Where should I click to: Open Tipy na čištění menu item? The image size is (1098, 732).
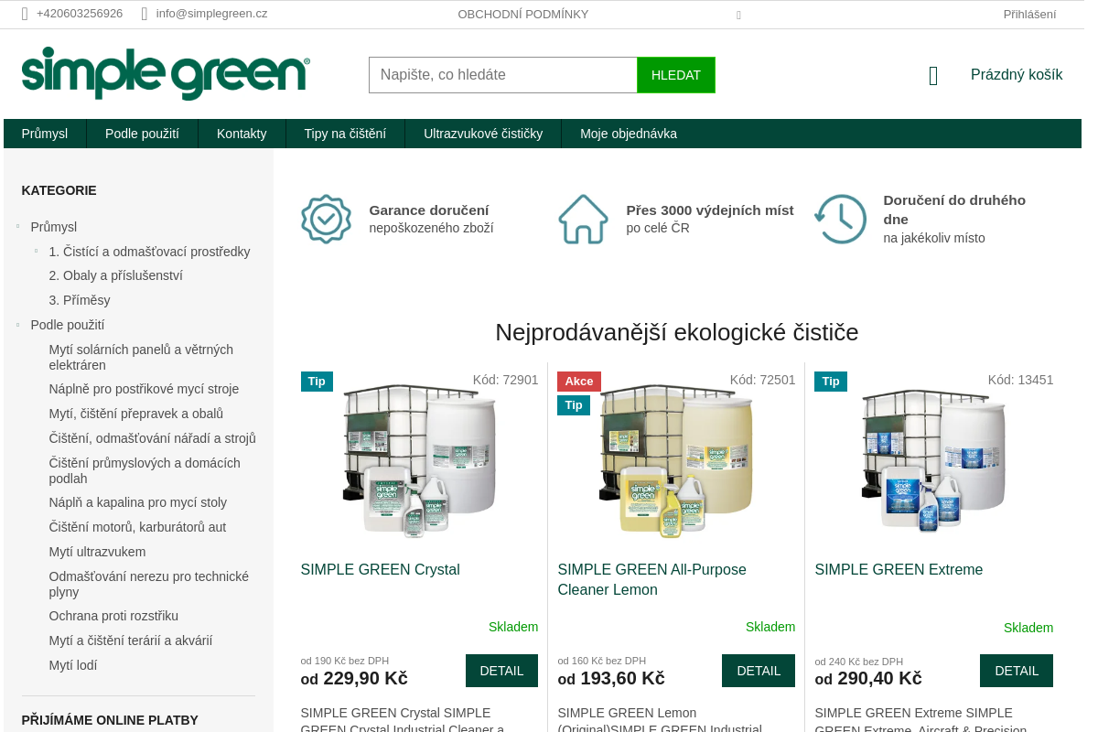click(x=345, y=134)
